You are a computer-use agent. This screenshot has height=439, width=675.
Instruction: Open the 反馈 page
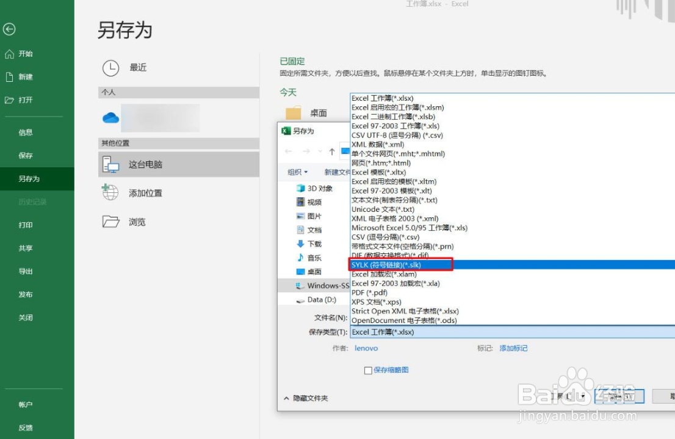[x=26, y=427]
